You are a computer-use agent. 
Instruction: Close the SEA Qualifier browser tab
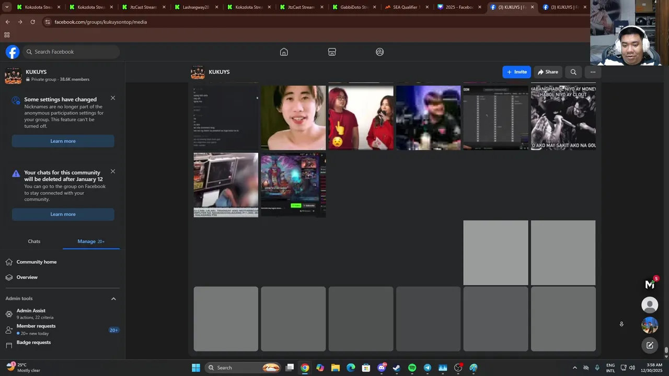tap(427, 7)
